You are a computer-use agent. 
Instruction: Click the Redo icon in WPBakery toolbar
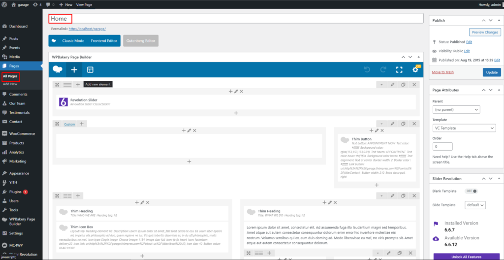click(x=383, y=69)
